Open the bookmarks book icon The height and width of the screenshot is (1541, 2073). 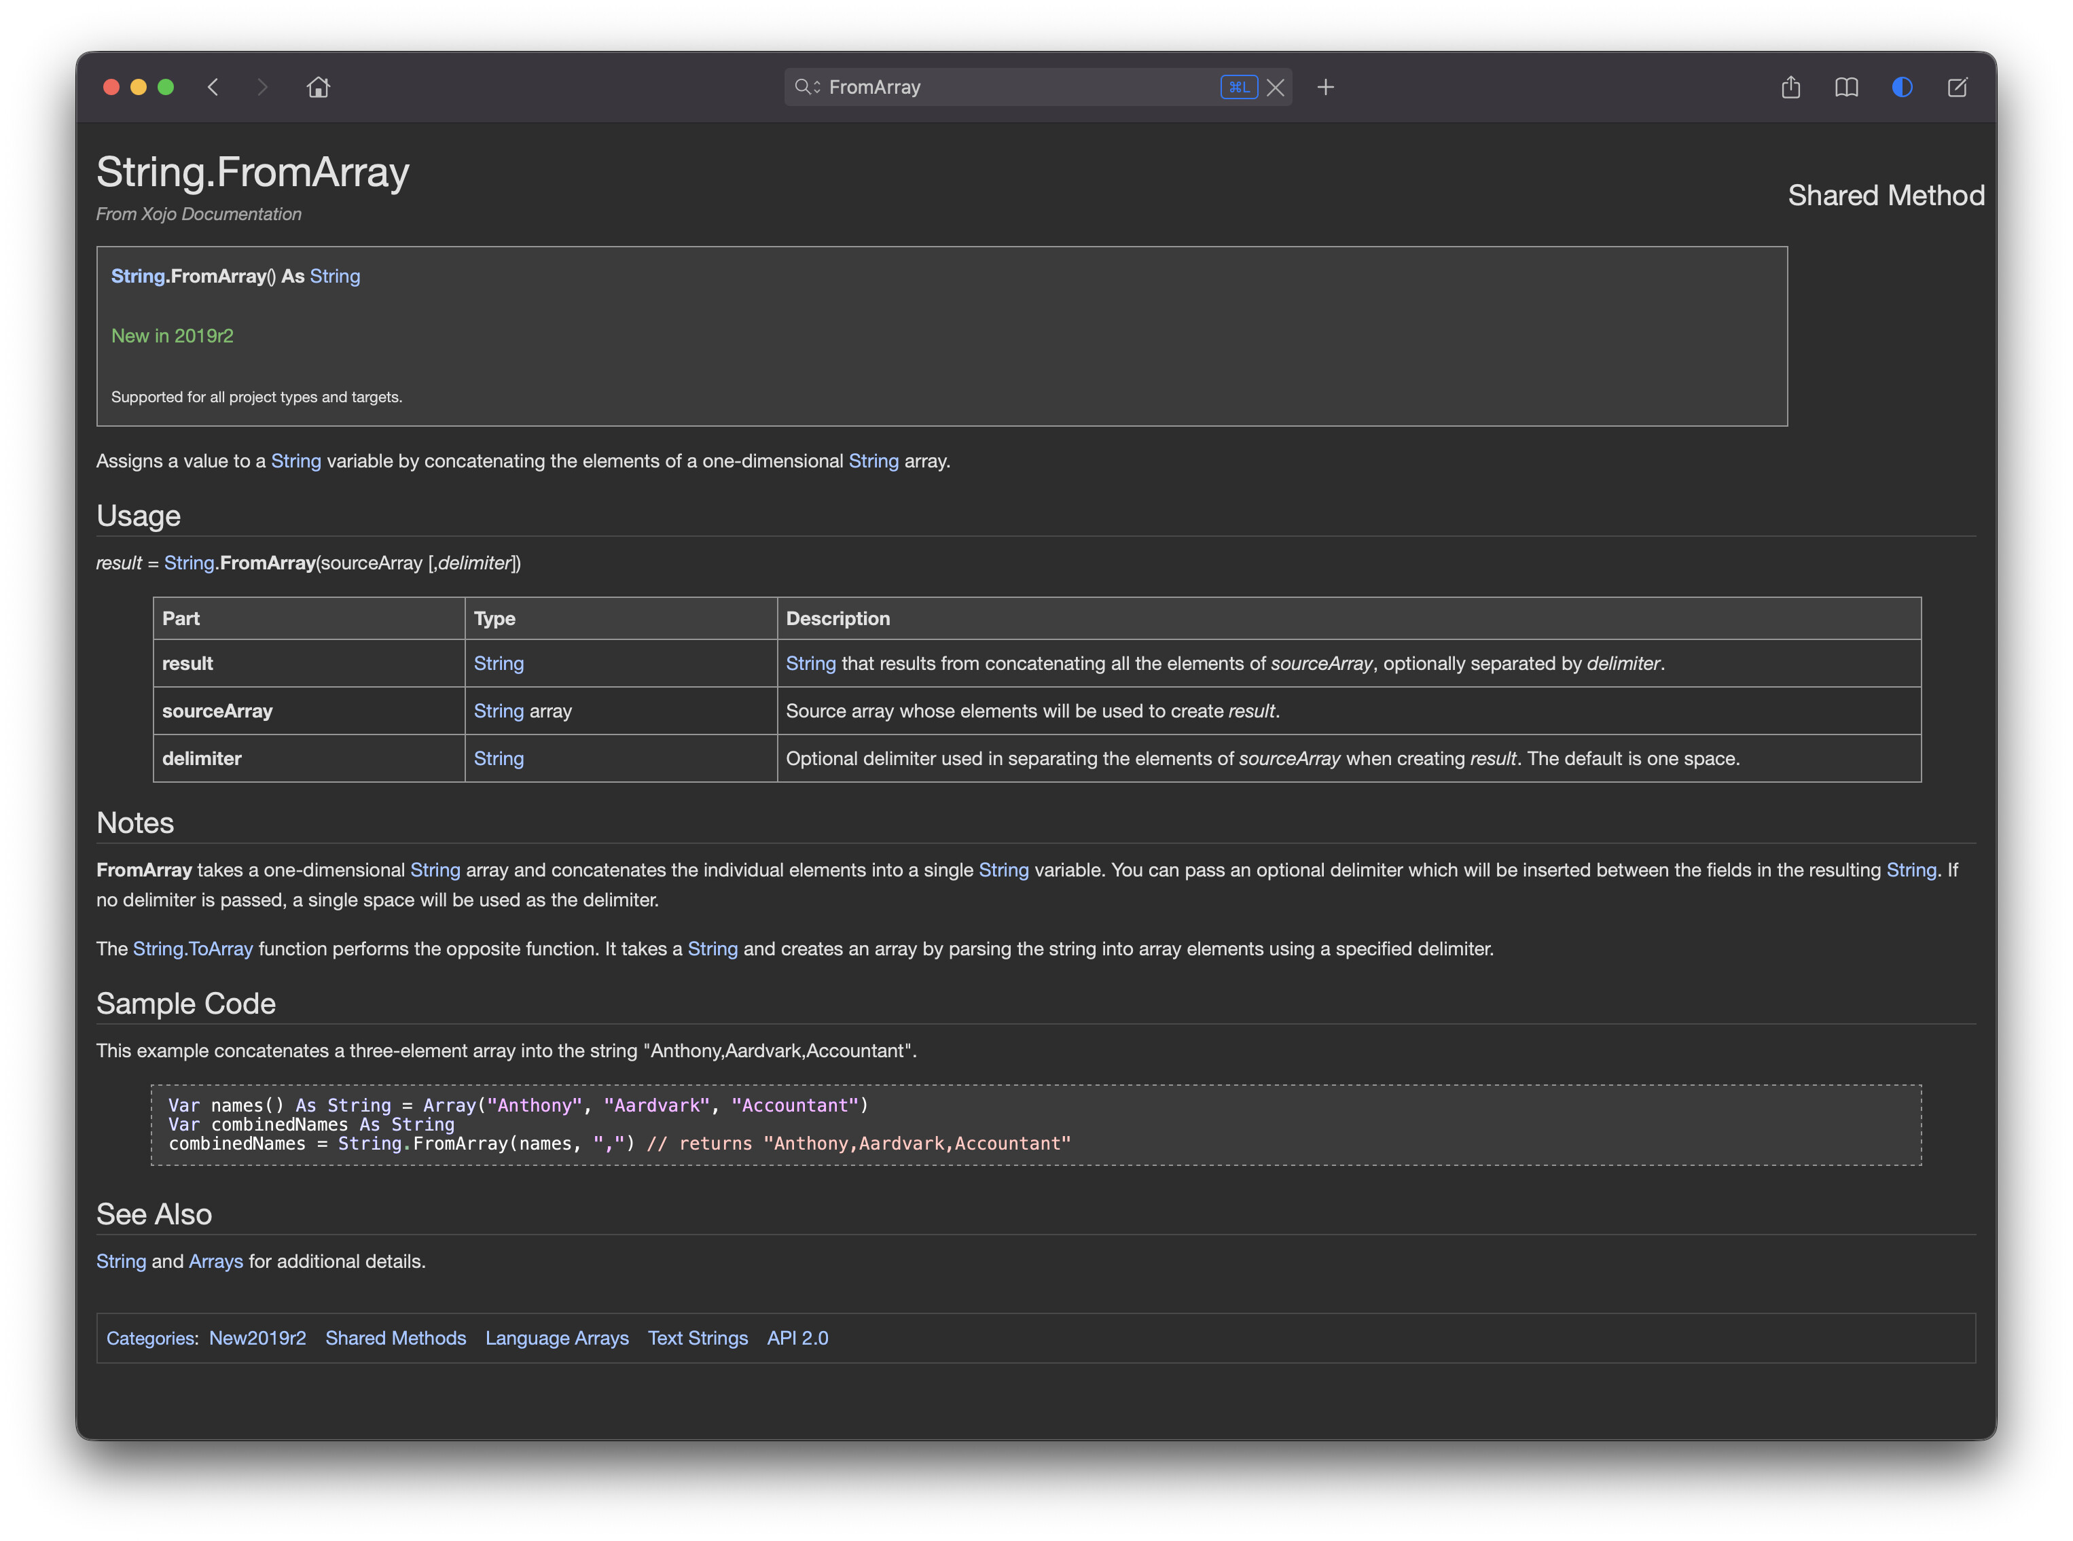click(x=1846, y=87)
